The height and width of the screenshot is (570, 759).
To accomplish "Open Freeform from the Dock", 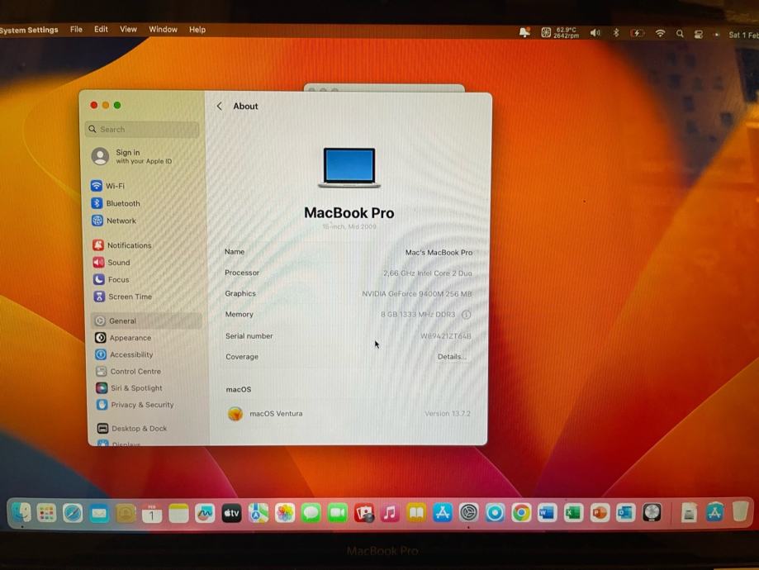I will (205, 513).
